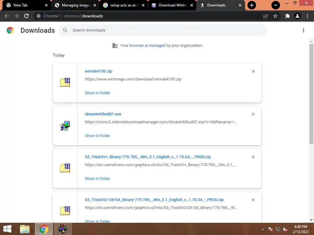Open wima64100.zip file link
This screenshot has height=235, width=314.
[98, 71]
